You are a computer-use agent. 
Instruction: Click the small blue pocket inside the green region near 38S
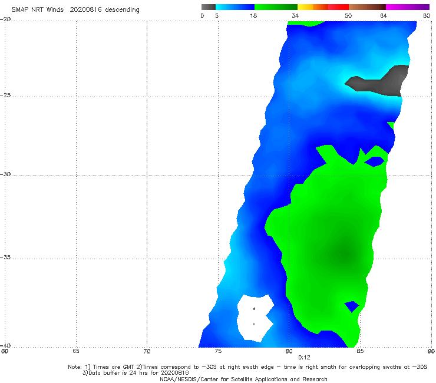tap(352, 306)
